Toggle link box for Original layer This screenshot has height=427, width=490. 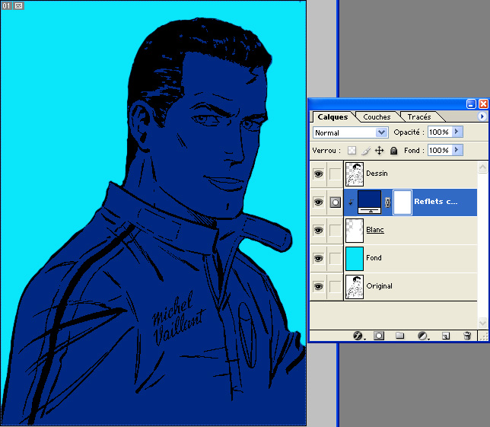(336, 287)
